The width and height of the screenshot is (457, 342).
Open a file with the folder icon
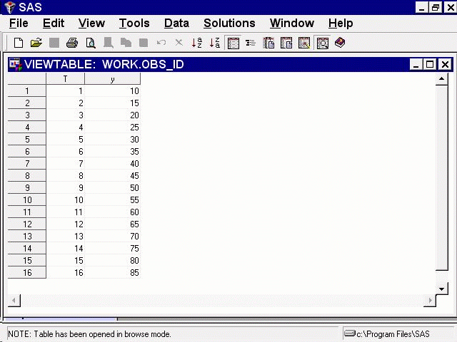coord(36,43)
